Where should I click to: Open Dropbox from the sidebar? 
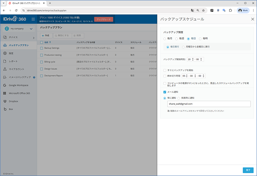(13, 101)
